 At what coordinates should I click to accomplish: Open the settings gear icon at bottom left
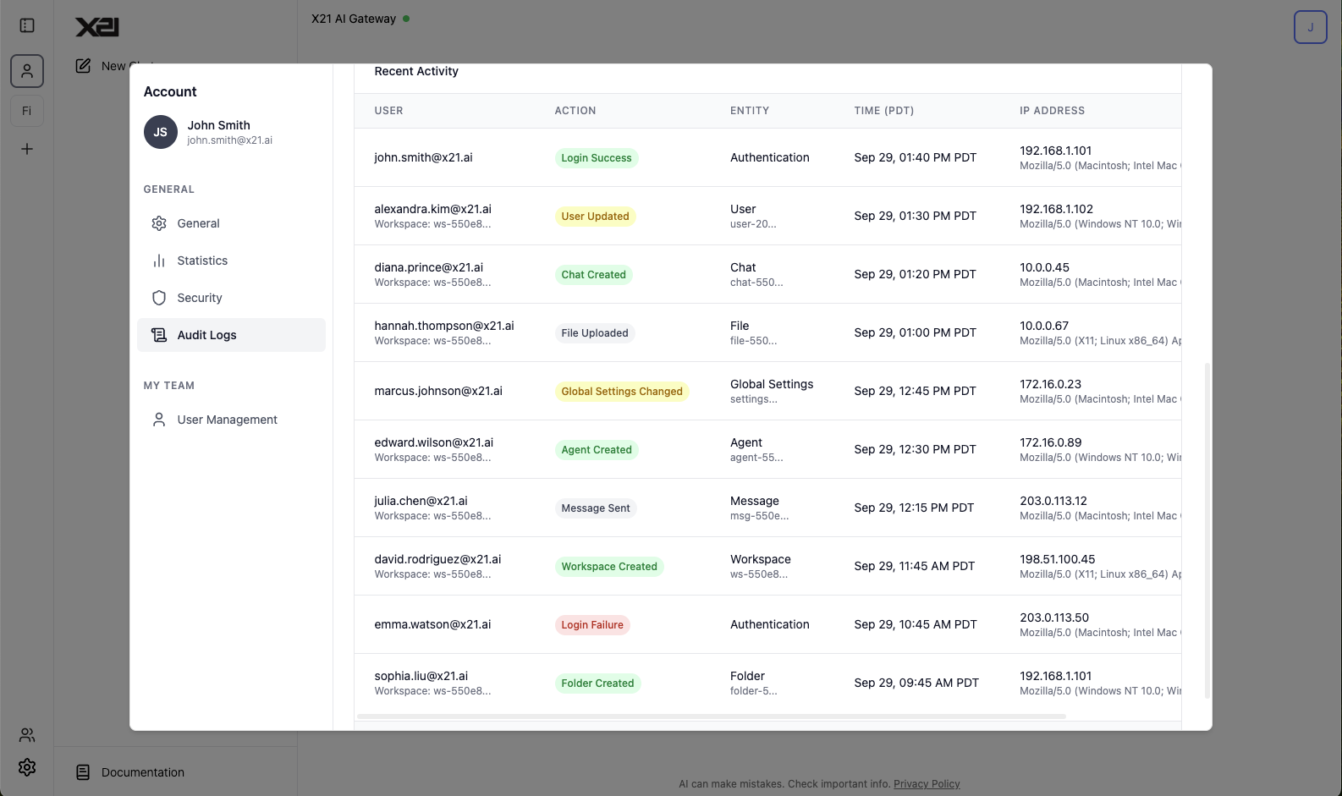click(x=27, y=767)
